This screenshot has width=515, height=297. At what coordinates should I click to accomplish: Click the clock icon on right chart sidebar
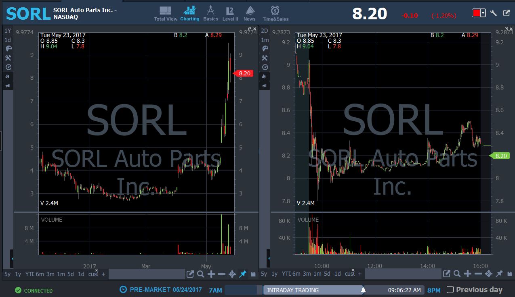click(265, 67)
